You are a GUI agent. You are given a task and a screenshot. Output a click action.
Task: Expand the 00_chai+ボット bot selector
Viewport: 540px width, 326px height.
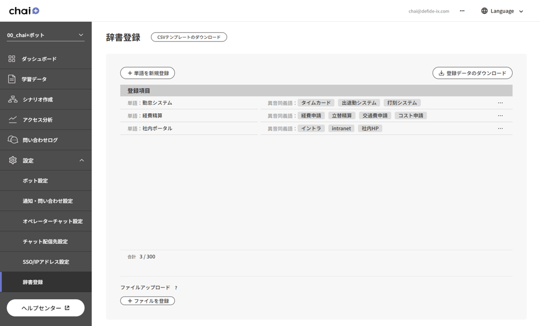tap(45, 35)
